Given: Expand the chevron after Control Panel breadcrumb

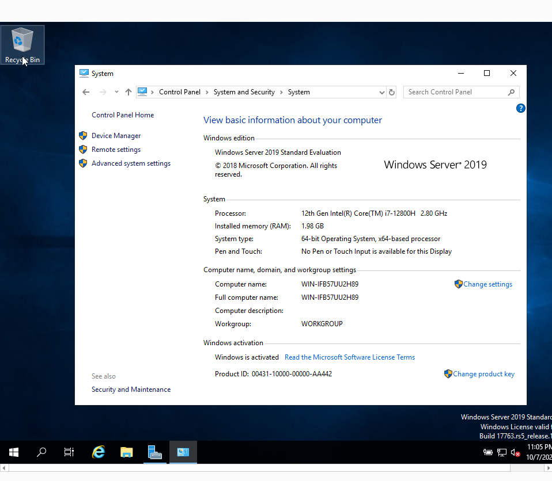Looking at the screenshot, I should pyautogui.click(x=207, y=92).
